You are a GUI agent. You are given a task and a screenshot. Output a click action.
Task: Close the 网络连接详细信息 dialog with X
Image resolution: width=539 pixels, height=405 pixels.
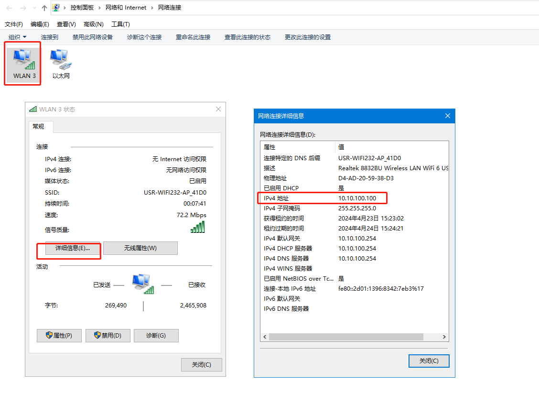447,116
